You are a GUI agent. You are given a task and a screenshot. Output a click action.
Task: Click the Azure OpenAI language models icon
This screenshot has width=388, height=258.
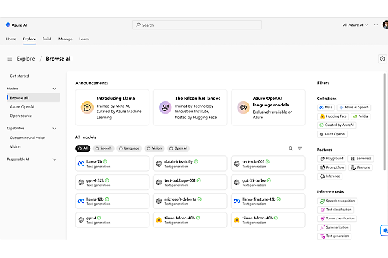tap(243, 108)
